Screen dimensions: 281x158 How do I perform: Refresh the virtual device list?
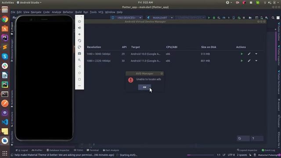tap(243, 139)
